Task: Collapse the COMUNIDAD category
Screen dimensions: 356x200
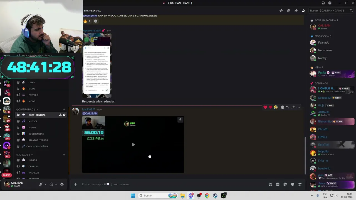Action: tap(27, 109)
